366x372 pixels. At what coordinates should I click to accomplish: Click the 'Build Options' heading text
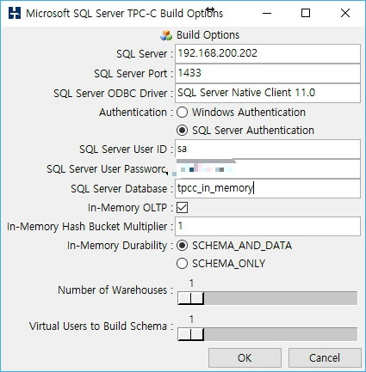coord(208,35)
